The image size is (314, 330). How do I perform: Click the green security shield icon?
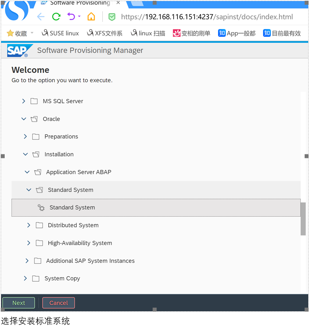coord(112,17)
